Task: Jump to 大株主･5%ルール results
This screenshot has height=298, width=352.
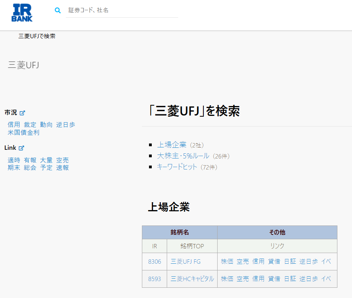Action: point(183,156)
